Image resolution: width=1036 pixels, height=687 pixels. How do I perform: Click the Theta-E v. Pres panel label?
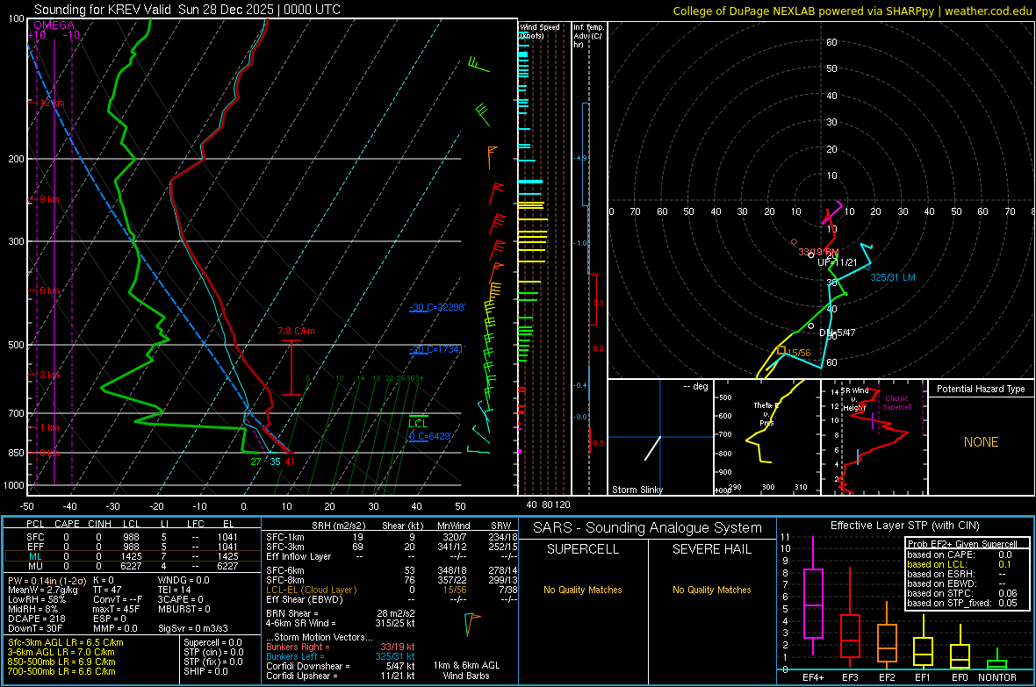(766, 414)
